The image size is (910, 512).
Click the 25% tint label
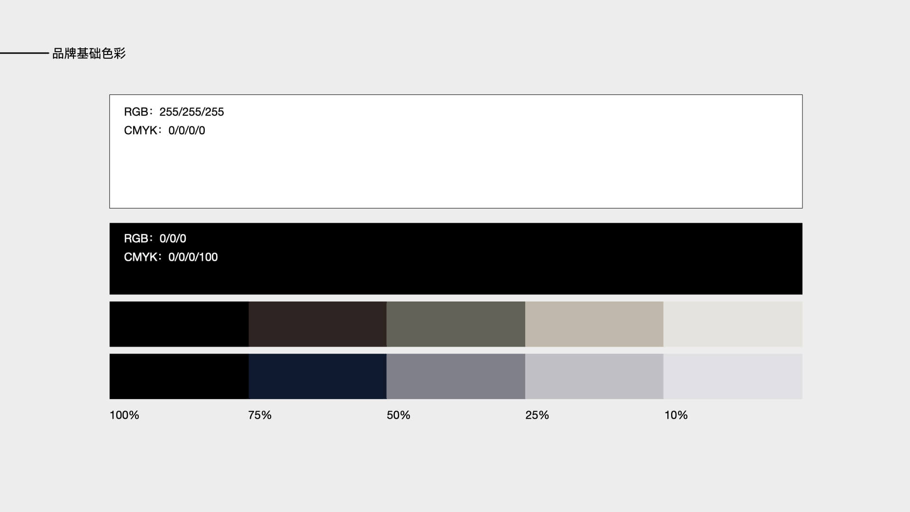click(537, 415)
